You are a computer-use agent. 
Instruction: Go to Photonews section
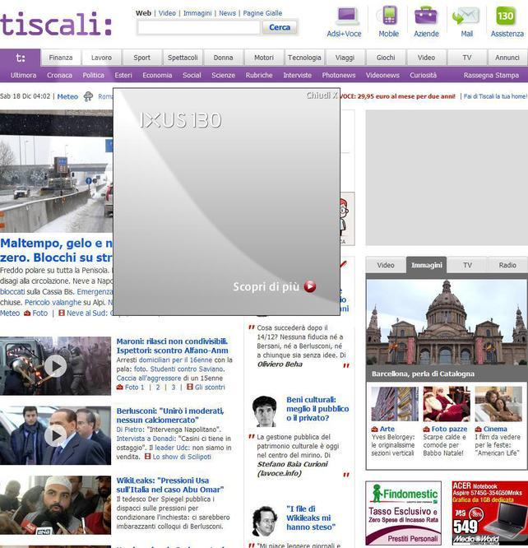[x=339, y=75]
